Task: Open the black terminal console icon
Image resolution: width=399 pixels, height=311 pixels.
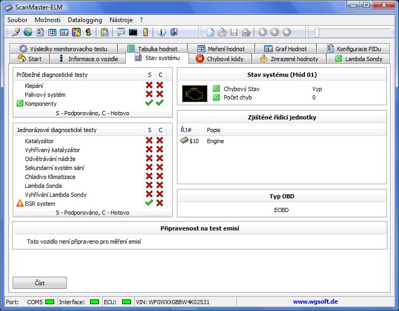Action: tap(133, 32)
